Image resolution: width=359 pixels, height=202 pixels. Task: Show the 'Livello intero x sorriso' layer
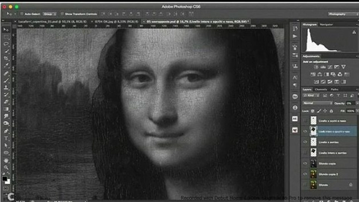click(x=305, y=153)
